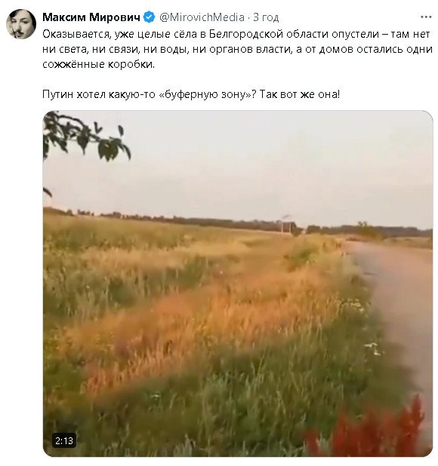Play the embedded field video
This screenshot has height=466, width=438.
coord(238,284)
